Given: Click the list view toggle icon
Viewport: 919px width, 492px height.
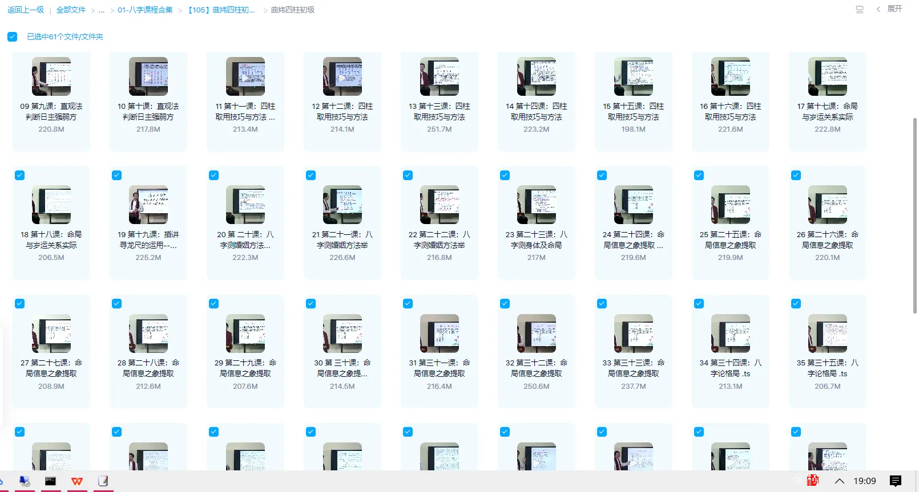Looking at the screenshot, I should click(860, 9).
